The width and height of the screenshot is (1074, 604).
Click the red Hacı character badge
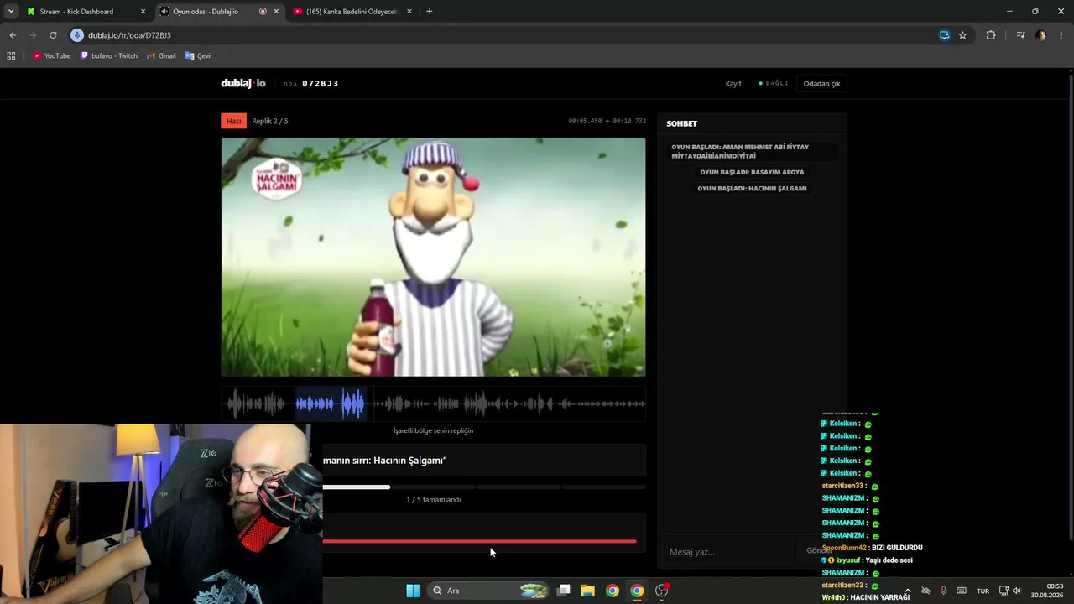234,121
